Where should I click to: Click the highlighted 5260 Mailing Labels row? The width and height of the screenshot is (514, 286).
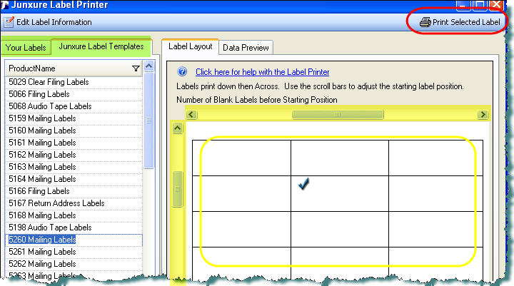[74, 240]
